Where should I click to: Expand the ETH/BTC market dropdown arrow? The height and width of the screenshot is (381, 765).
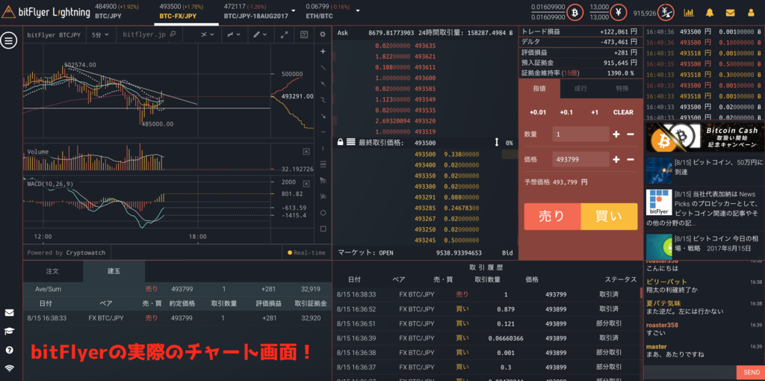tap(358, 10)
